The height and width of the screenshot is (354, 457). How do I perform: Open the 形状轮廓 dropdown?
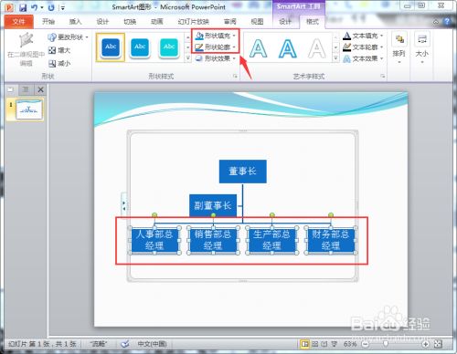pyautogui.click(x=216, y=47)
